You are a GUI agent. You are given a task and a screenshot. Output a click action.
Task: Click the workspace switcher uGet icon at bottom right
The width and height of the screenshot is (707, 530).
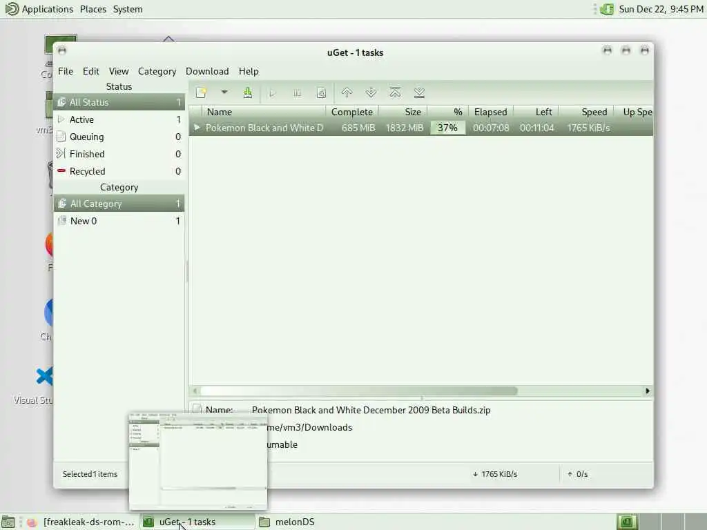click(627, 522)
